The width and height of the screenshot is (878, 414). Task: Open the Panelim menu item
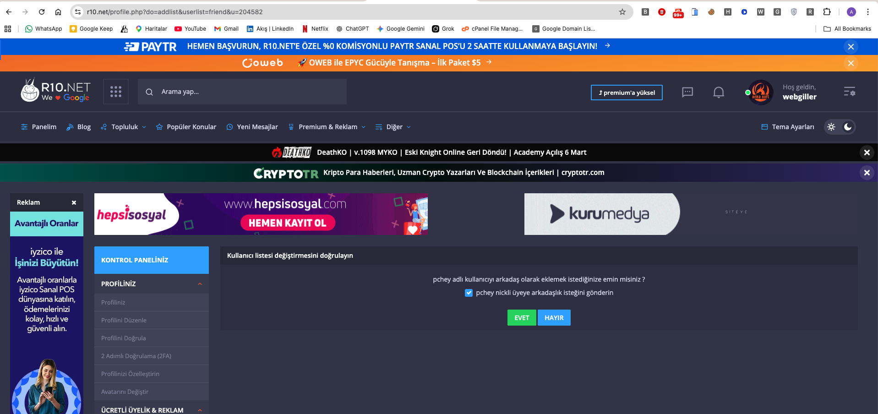[x=39, y=127]
